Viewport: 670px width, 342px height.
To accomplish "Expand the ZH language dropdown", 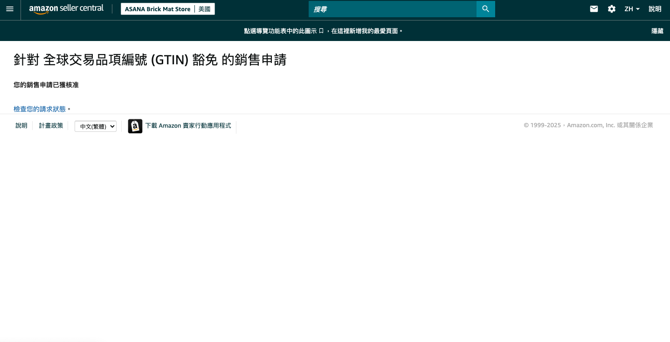I will 632,9.
